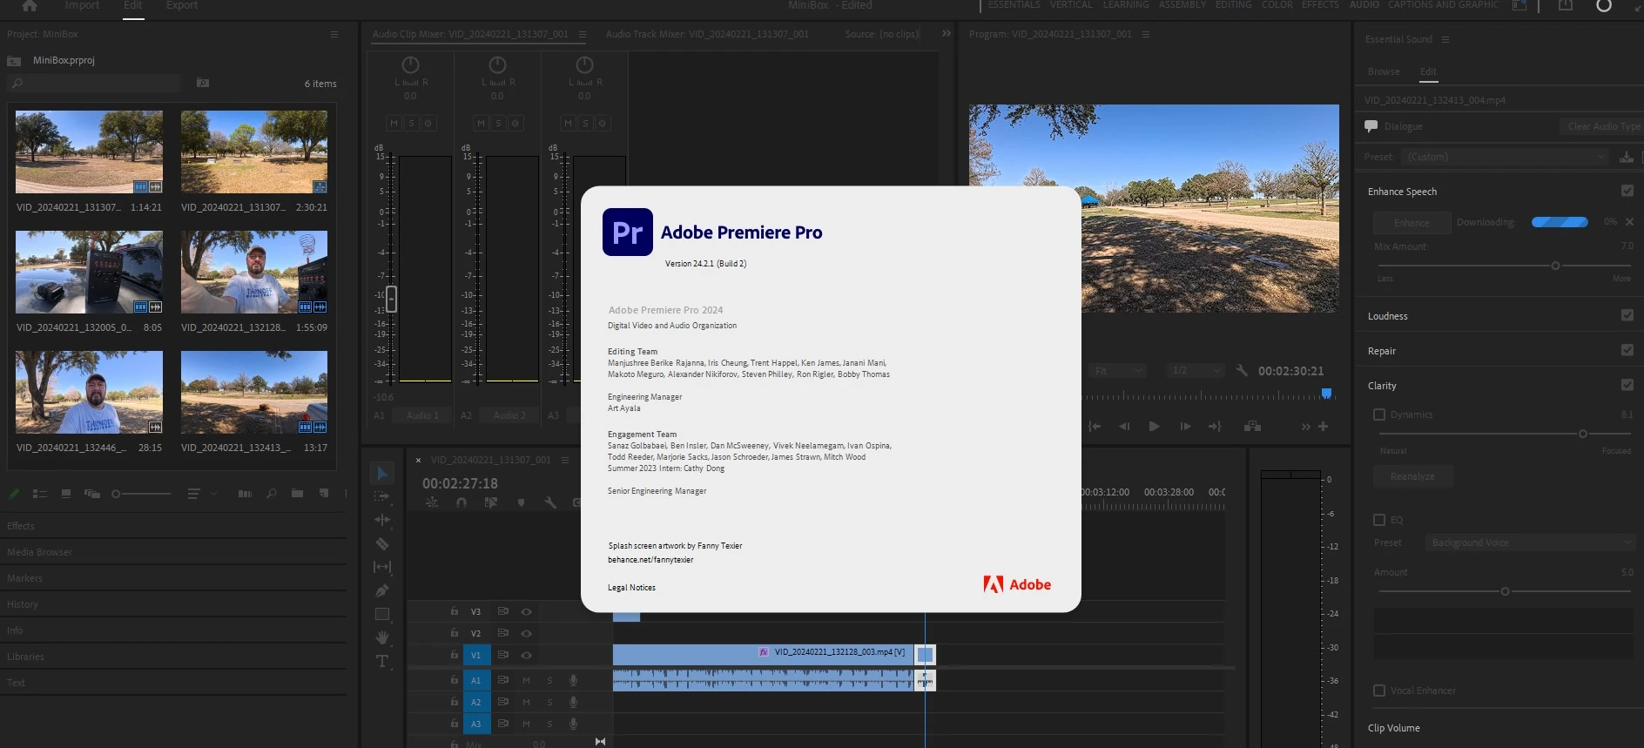Image resolution: width=1644 pixels, height=748 pixels.
Task: Play the Program monitor
Action: (1154, 426)
